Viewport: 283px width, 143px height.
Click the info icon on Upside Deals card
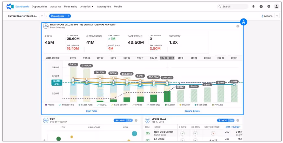click(x=238, y=120)
